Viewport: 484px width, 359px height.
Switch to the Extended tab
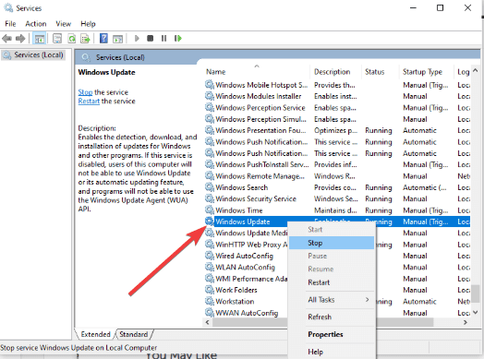(95, 334)
